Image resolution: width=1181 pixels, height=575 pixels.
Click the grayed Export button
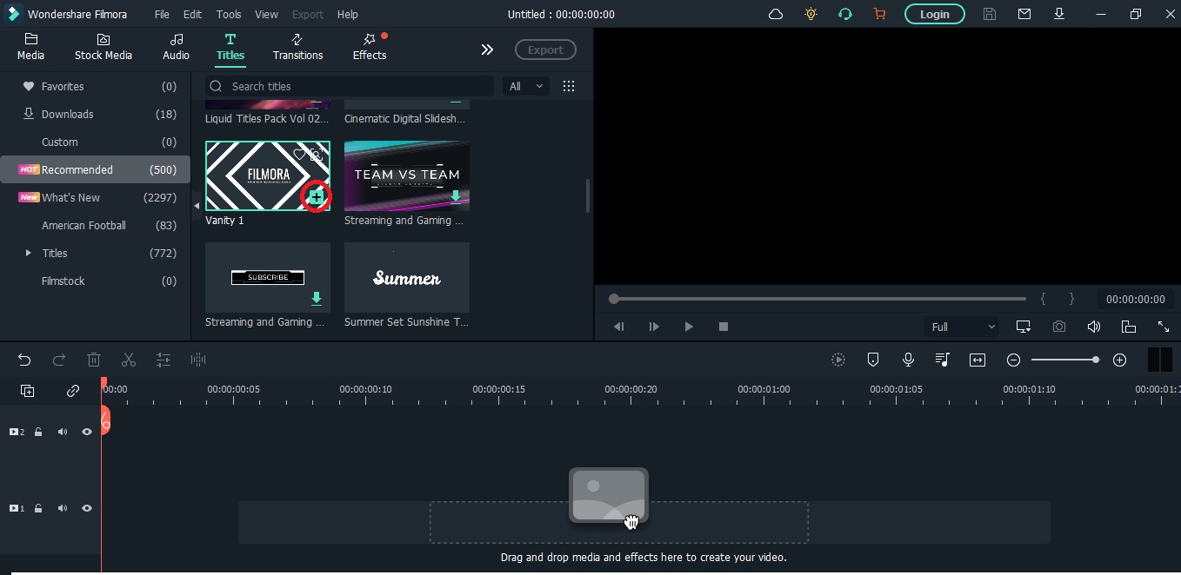(545, 50)
